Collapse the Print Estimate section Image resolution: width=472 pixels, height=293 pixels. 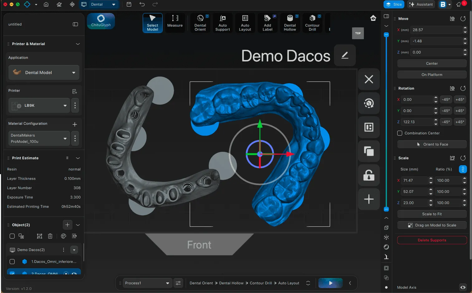point(78,158)
